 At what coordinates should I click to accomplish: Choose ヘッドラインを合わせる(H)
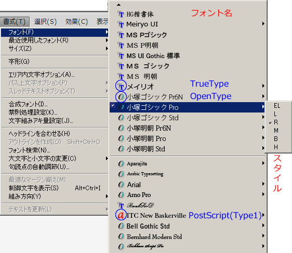tap(55, 134)
